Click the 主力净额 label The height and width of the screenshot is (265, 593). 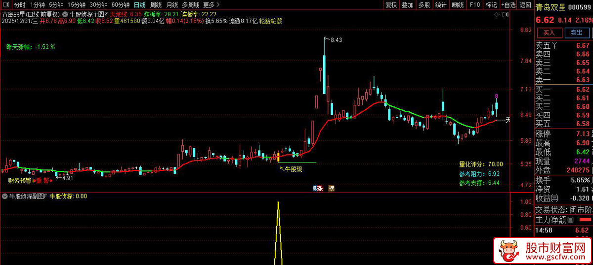(551, 220)
